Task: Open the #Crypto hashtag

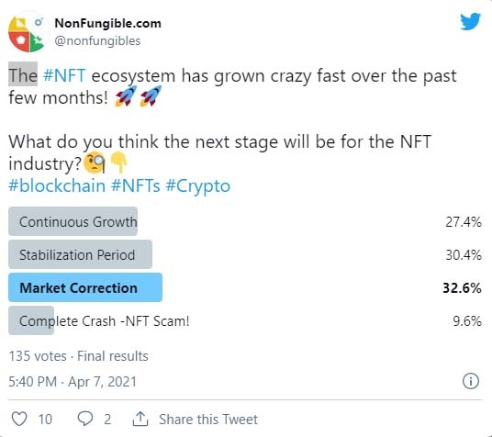Action: coord(198,186)
